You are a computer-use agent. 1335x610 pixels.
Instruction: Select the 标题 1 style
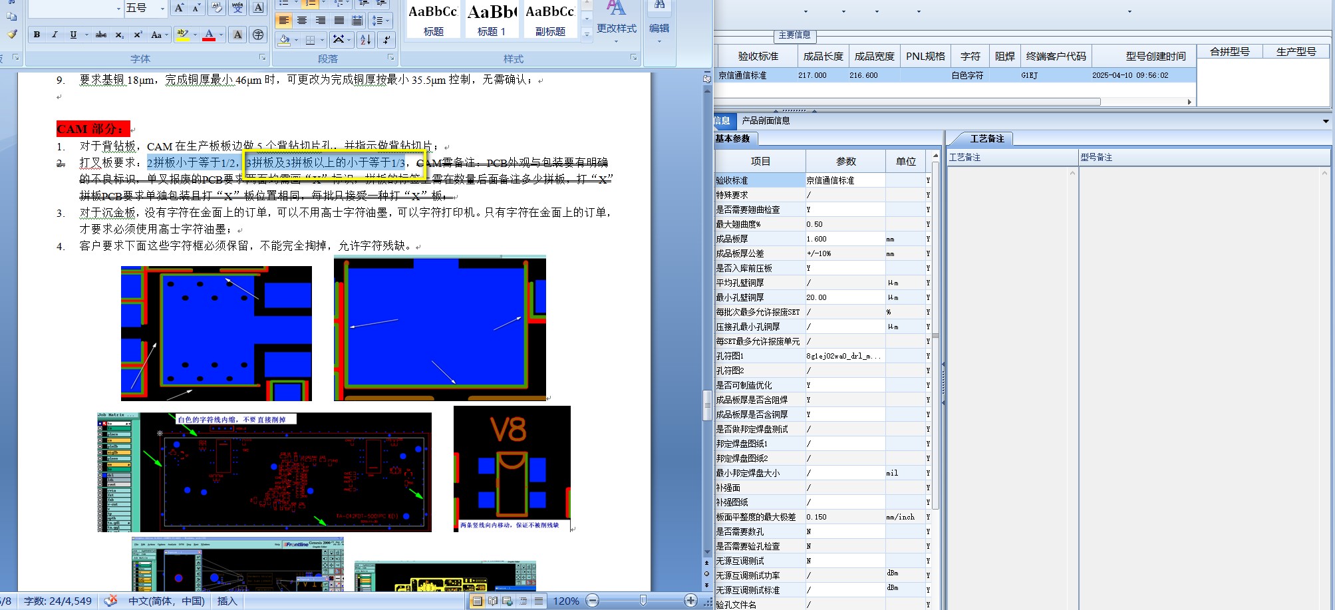(492, 20)
